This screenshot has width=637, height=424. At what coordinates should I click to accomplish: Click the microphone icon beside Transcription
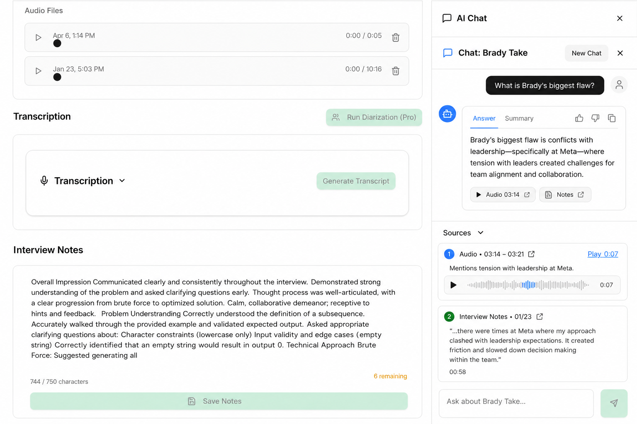click(44, 181)
